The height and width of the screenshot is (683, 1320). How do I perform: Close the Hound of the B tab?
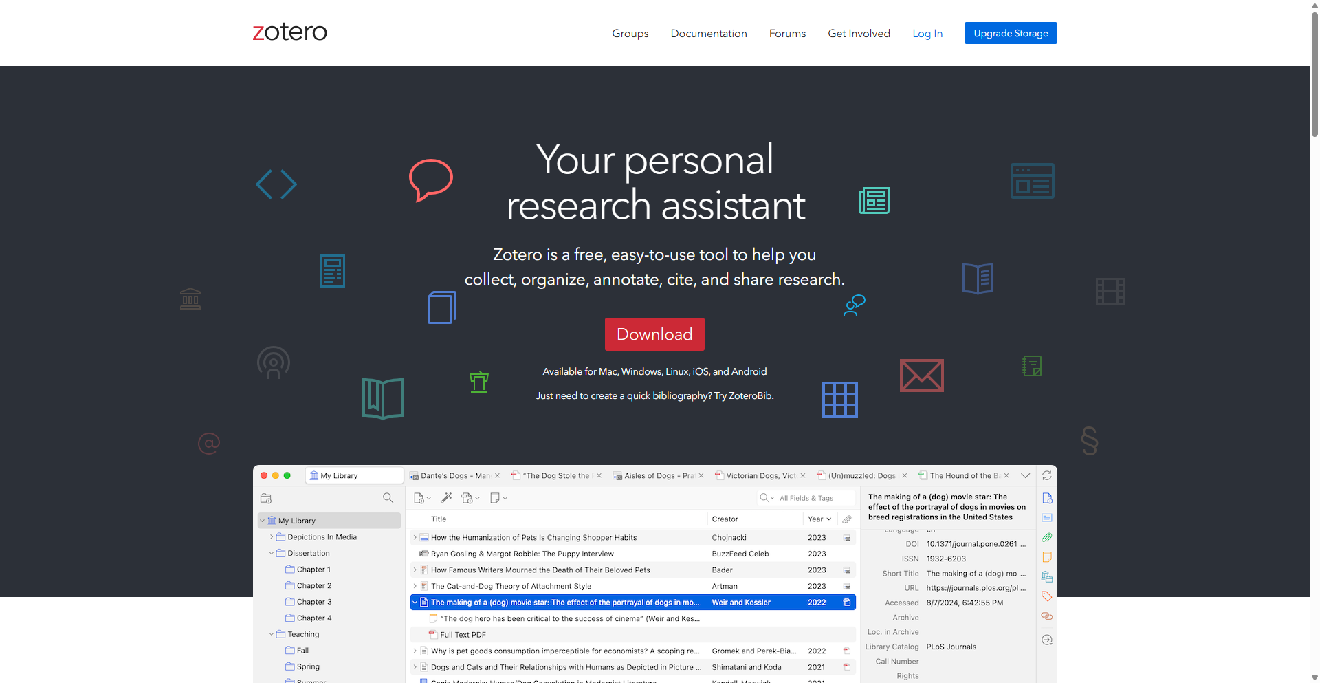coord(1006,475)
